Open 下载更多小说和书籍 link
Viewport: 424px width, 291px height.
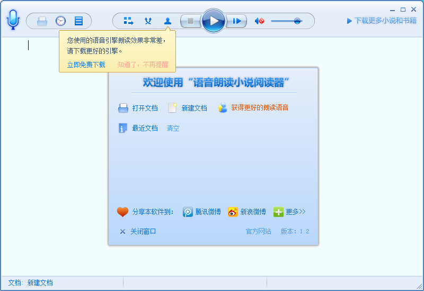[x=382, y=21]
